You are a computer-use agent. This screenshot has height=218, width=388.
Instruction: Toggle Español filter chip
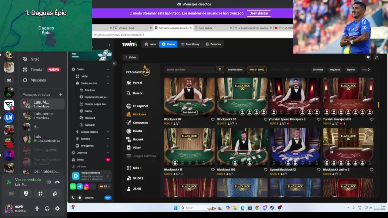351,70
